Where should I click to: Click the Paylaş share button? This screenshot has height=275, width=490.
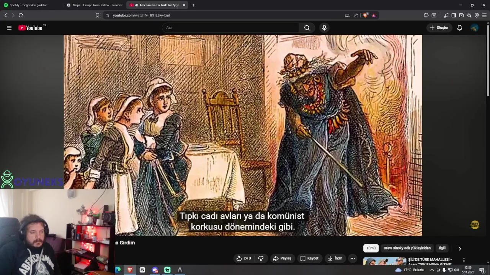pos(282,259)
